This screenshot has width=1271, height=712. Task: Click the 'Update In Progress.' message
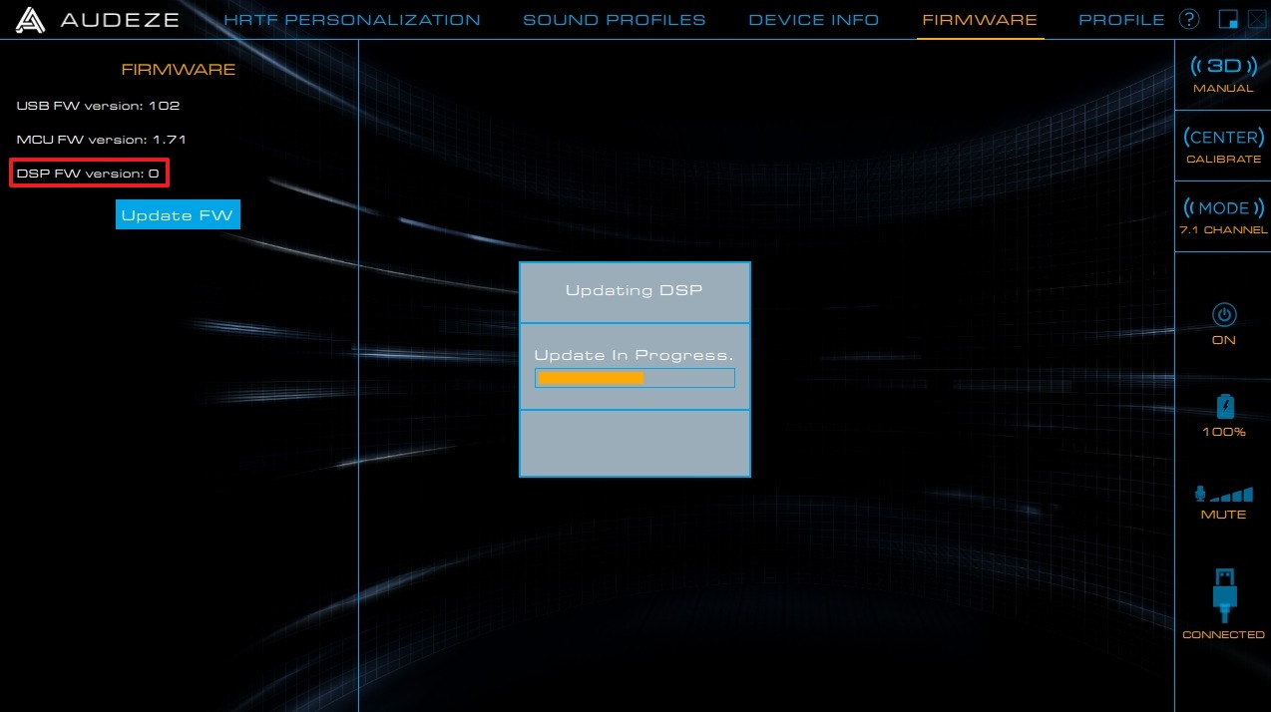click(x=635, y=355)
